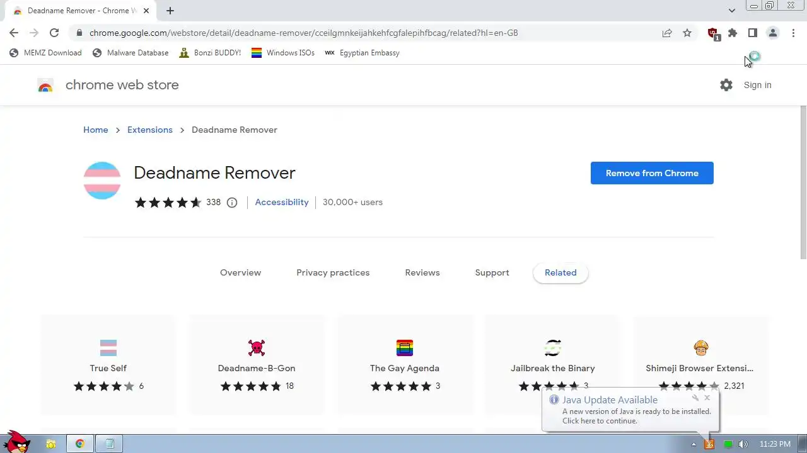The width and height of the screenshot is (807, 453).
Task: Select the Related tab
Action: pos(560,272)
